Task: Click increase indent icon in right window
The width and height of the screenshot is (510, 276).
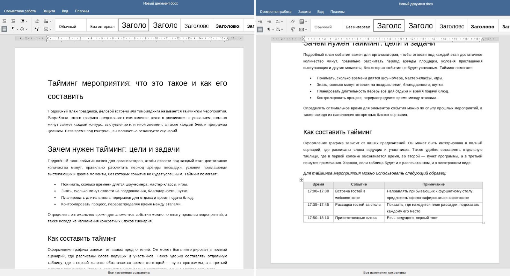Action: tap(269, 22)
